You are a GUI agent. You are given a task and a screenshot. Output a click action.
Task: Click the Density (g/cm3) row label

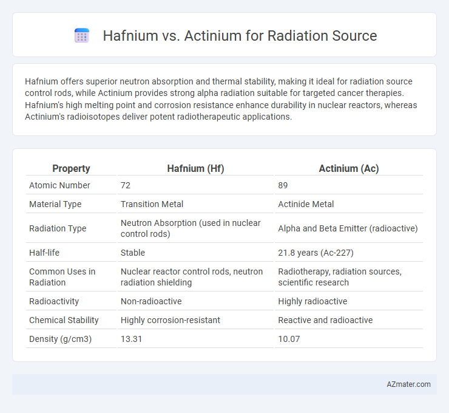(61, 339)
